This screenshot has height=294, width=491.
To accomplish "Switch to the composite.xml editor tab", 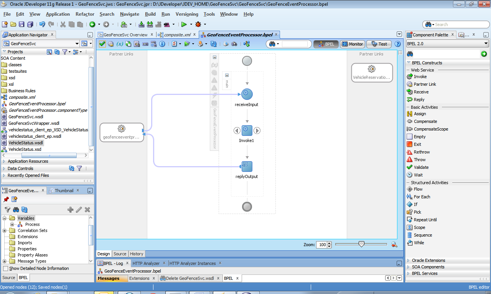I will [178, 35].
